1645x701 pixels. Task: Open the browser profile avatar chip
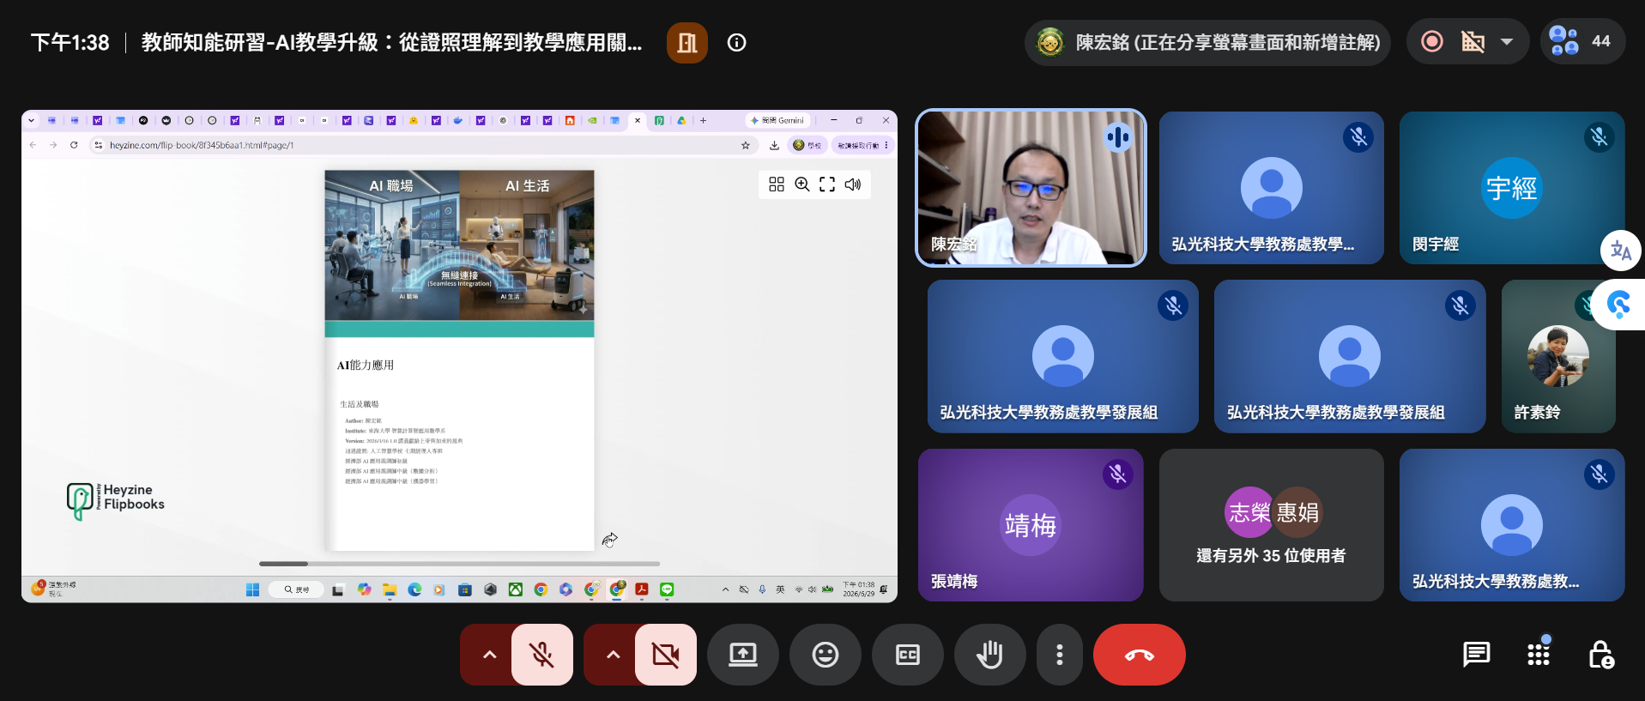(807, 145)
